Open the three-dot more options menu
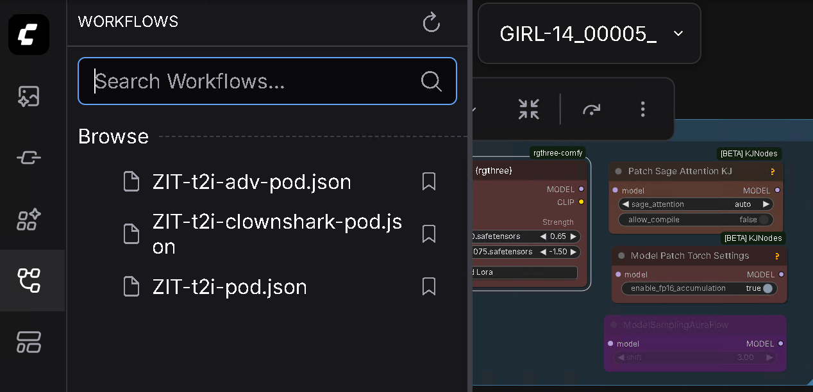 (642, 109)
